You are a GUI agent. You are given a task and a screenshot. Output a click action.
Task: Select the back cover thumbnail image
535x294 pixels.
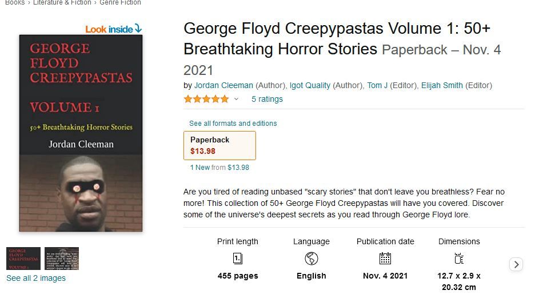tap(62, 259)
